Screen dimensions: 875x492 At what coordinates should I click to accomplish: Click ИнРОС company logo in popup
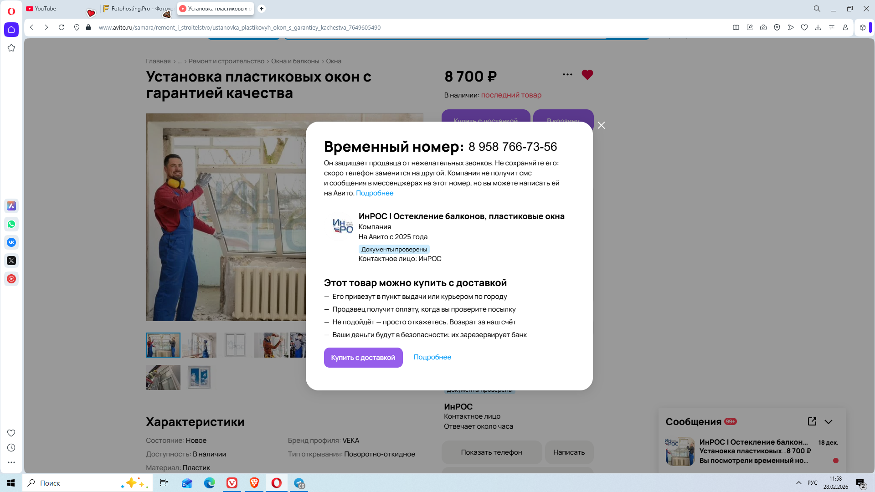point(343,226)
